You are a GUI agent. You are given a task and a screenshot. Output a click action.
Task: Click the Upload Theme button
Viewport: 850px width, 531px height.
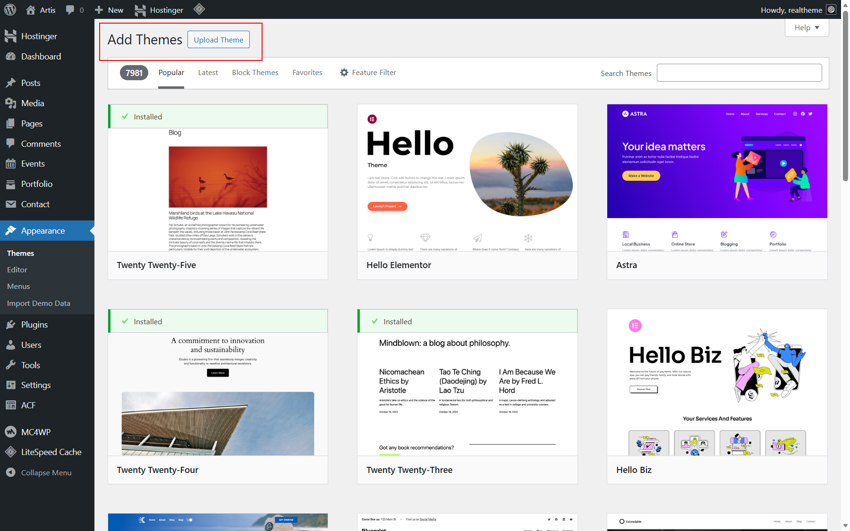pyautogui.click(x=218, y=40)
